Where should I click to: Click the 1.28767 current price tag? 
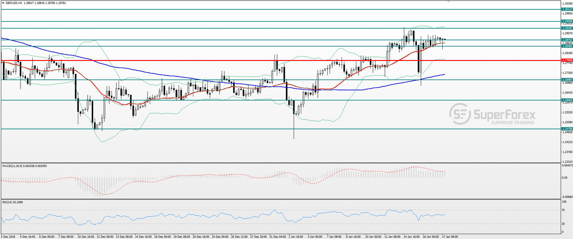pos(567,40)
